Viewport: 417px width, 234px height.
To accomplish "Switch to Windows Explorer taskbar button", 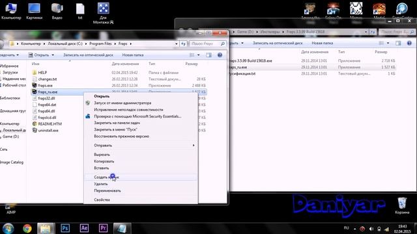I will click(46, 228).
